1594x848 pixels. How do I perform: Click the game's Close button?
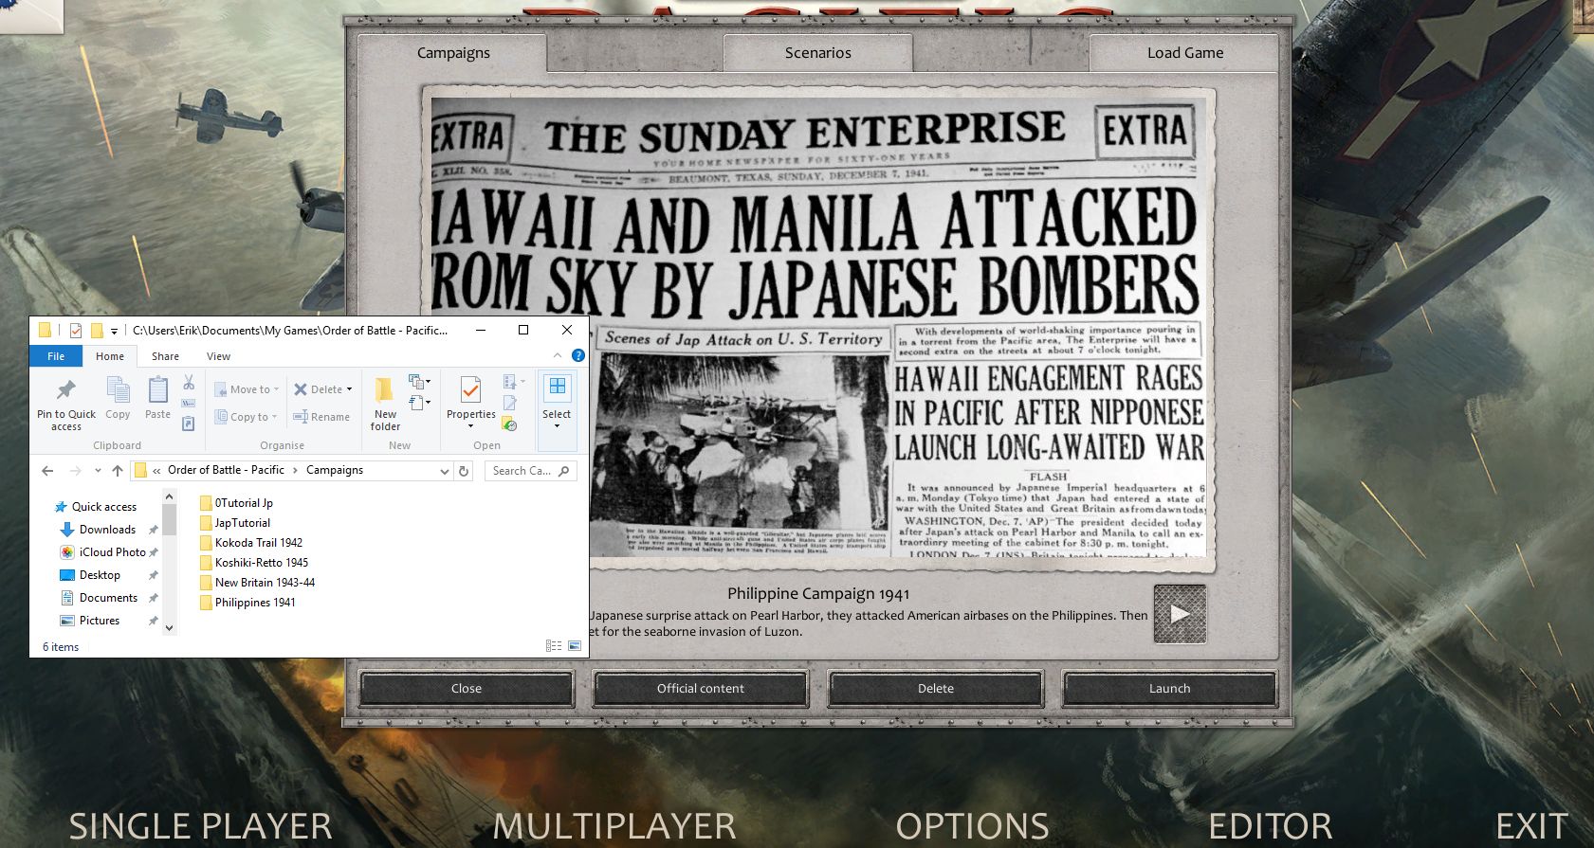pyautogui.click(x=467, y=689)
